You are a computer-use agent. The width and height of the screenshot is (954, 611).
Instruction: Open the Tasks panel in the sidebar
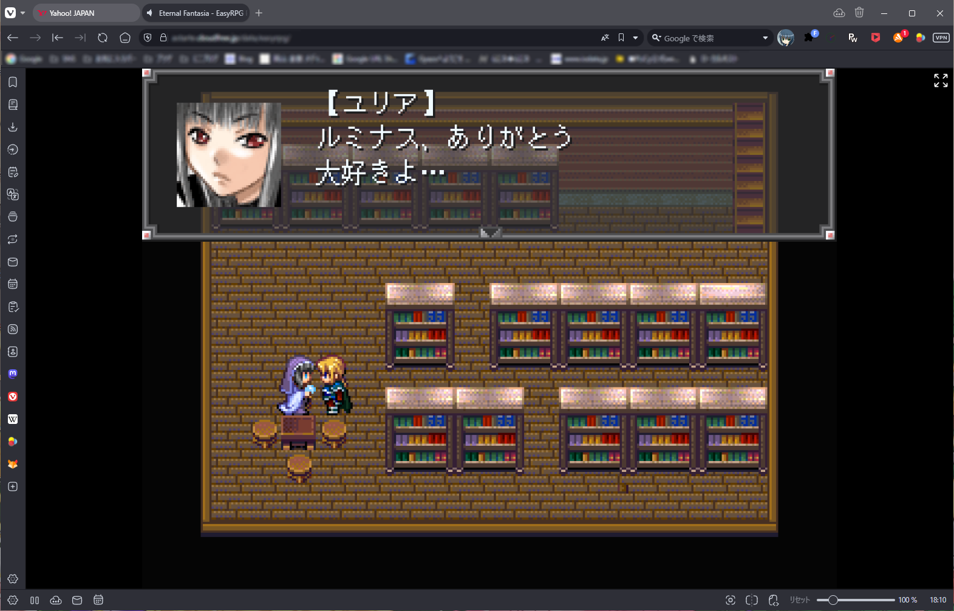coord(13,307)
